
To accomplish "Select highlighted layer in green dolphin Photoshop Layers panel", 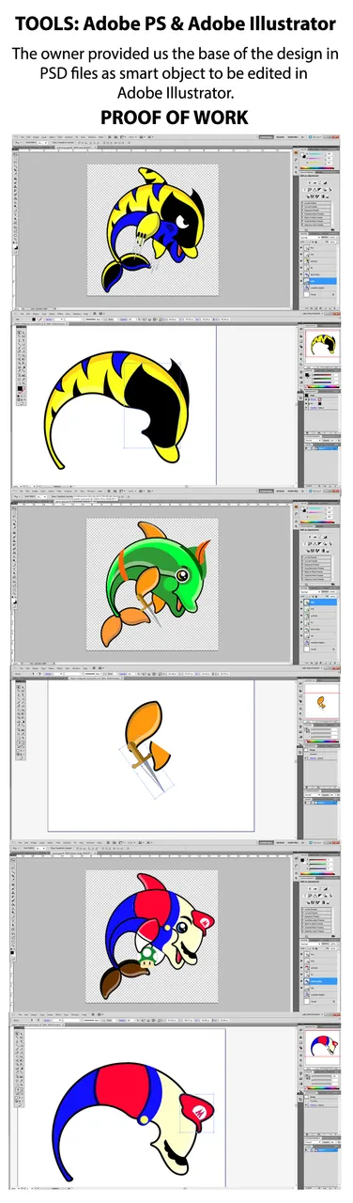I will 319,602.
